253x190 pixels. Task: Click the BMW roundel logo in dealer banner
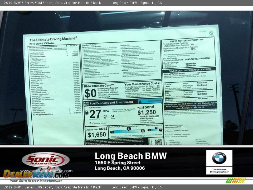219,158
